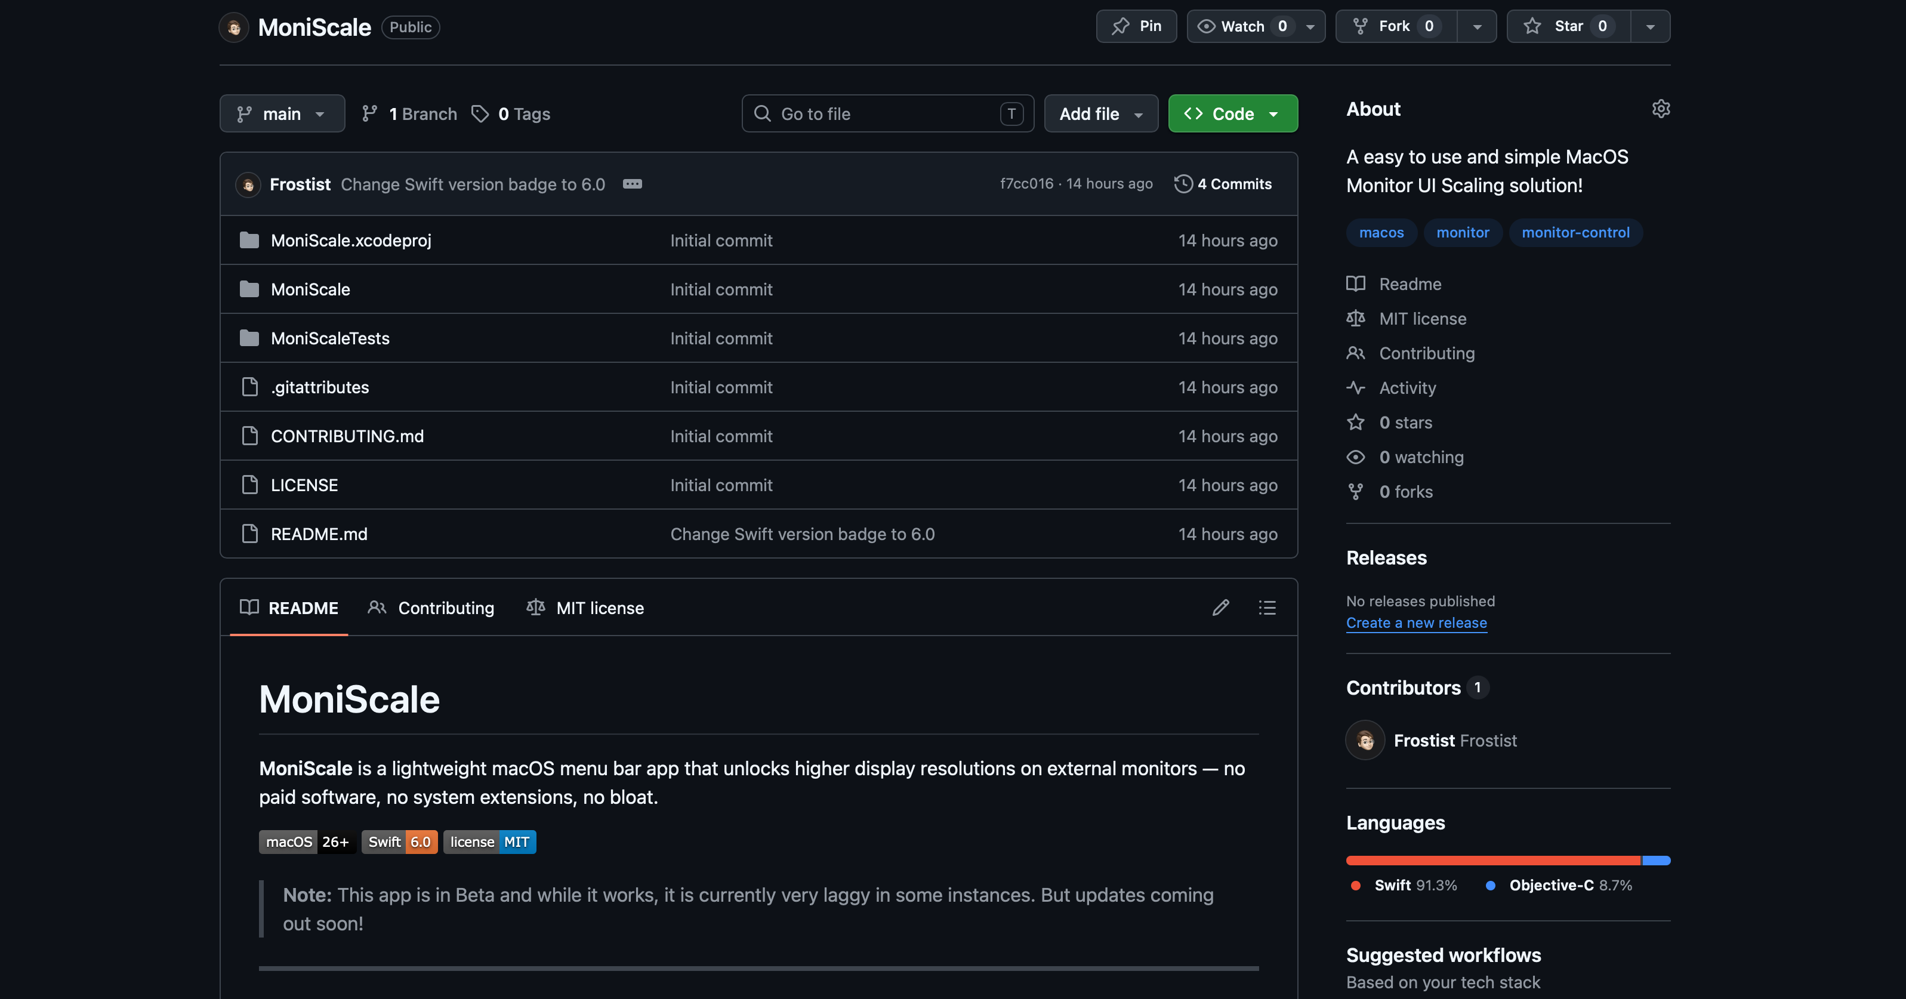Open Swift 91.3% language link

coord(1404,885)
